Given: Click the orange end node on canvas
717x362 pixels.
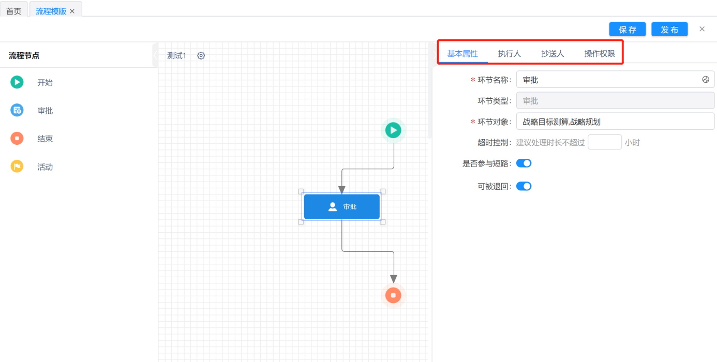Looking at the screenshot, I should click(x=393, y=295).
